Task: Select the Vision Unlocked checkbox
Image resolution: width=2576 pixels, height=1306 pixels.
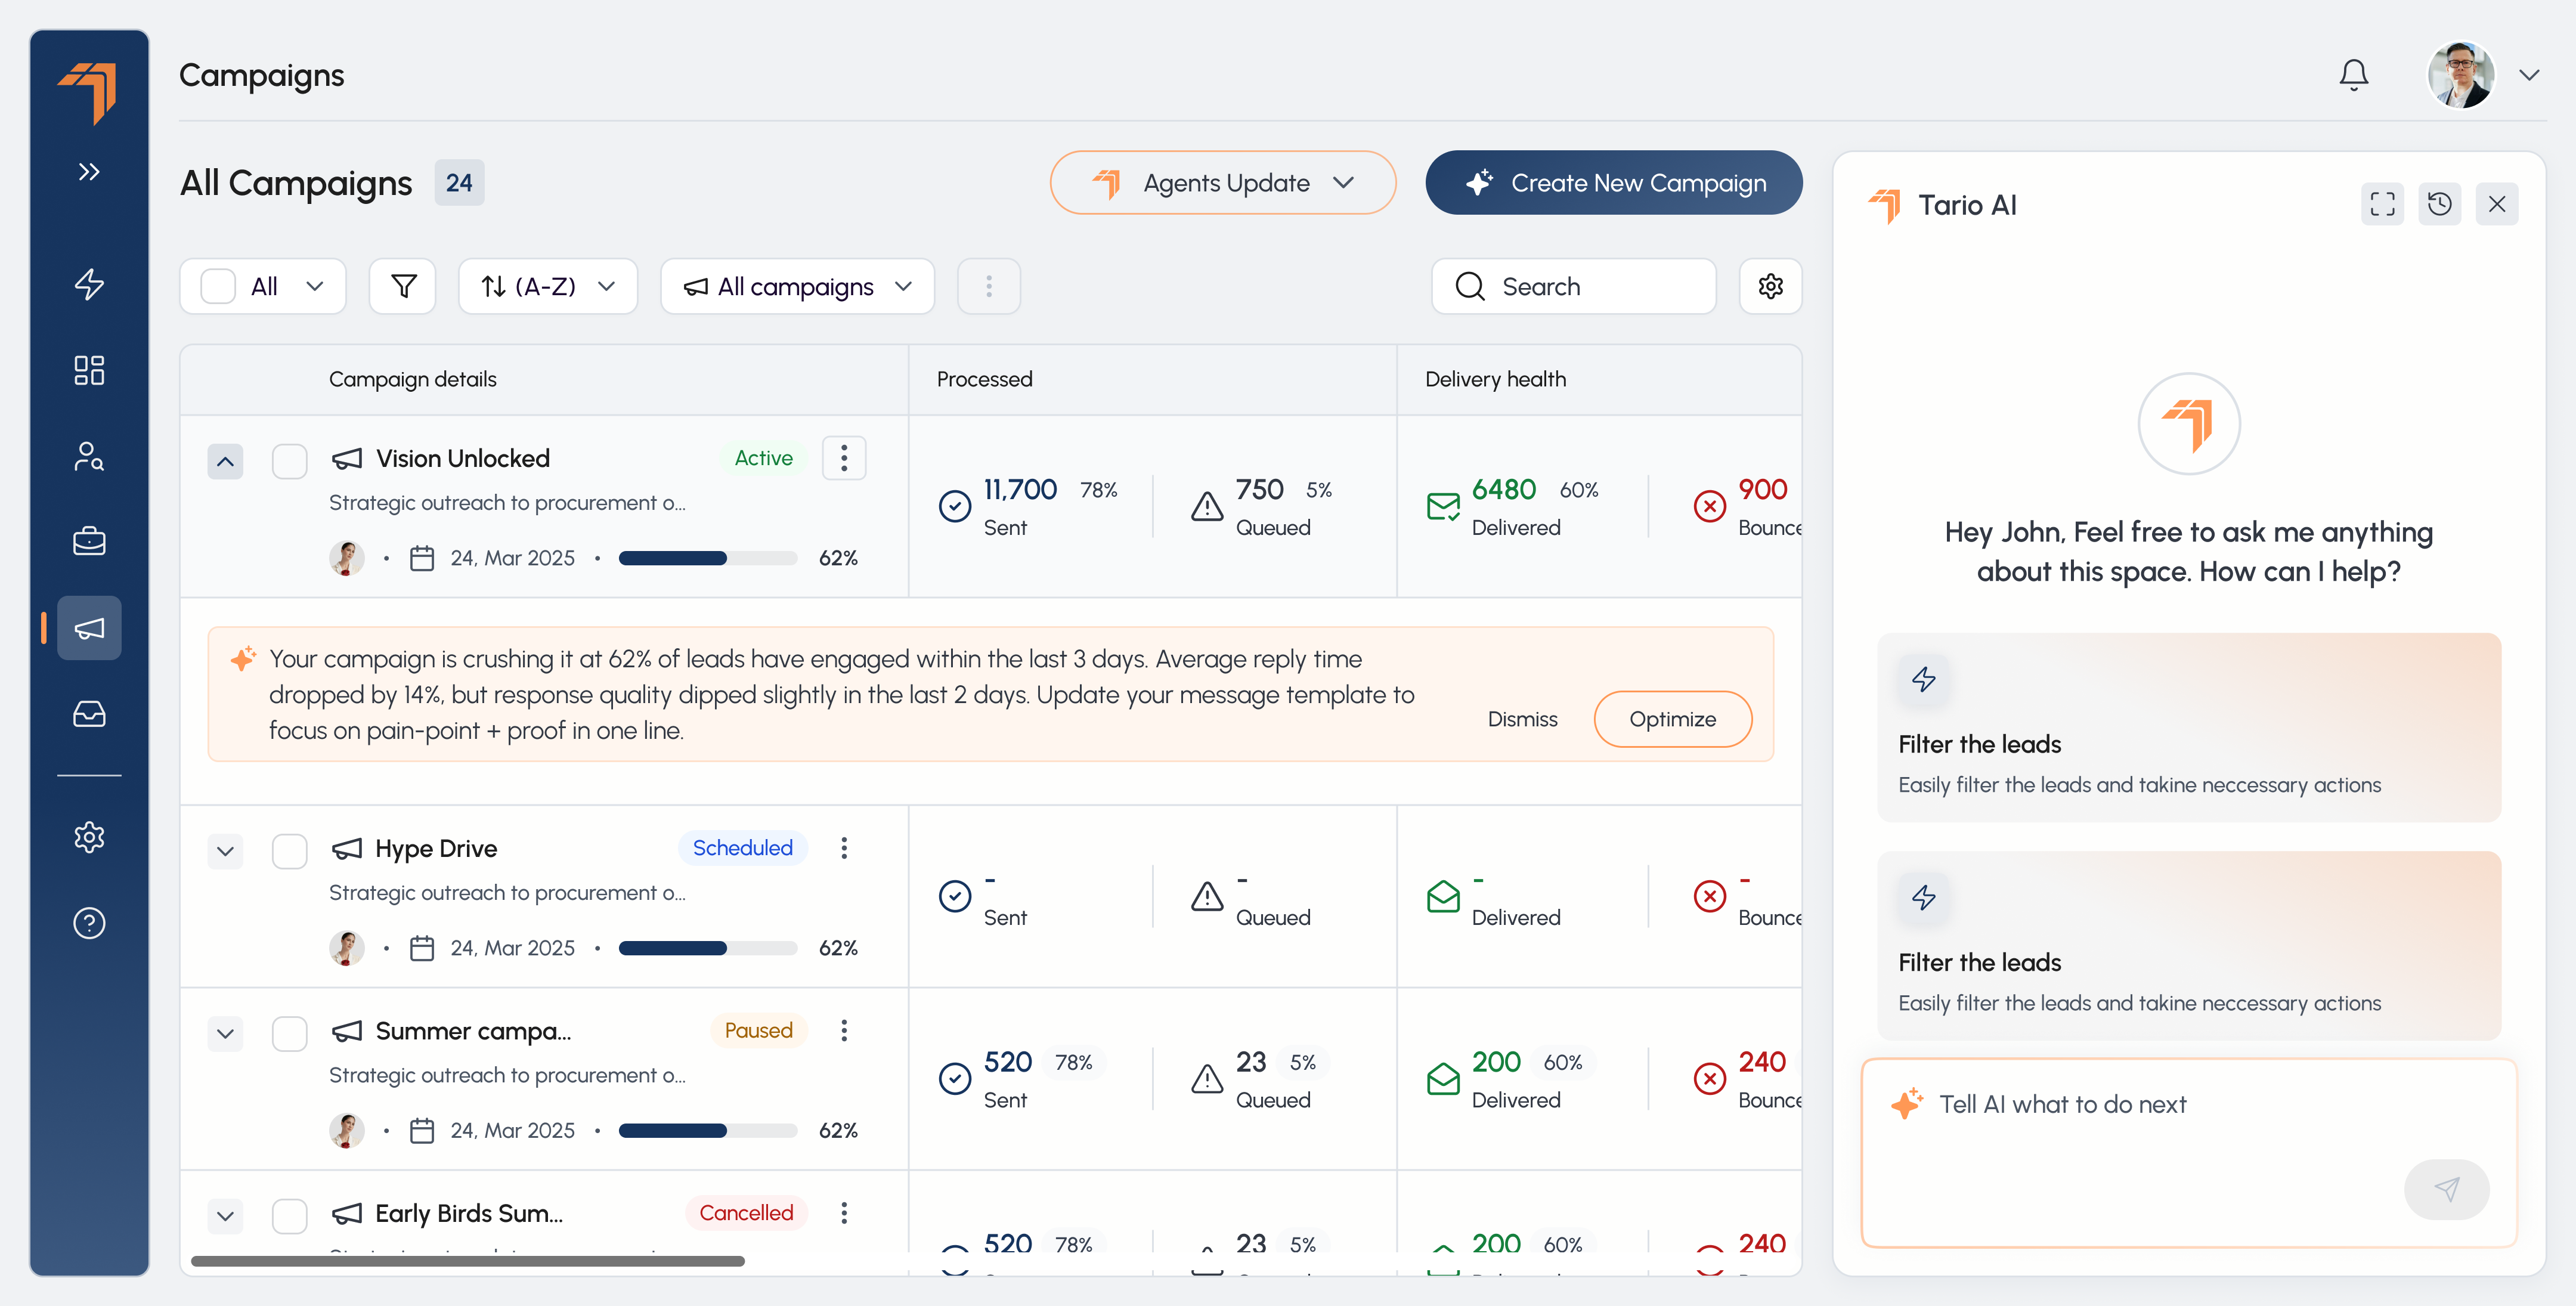Action: click(290, 461)
